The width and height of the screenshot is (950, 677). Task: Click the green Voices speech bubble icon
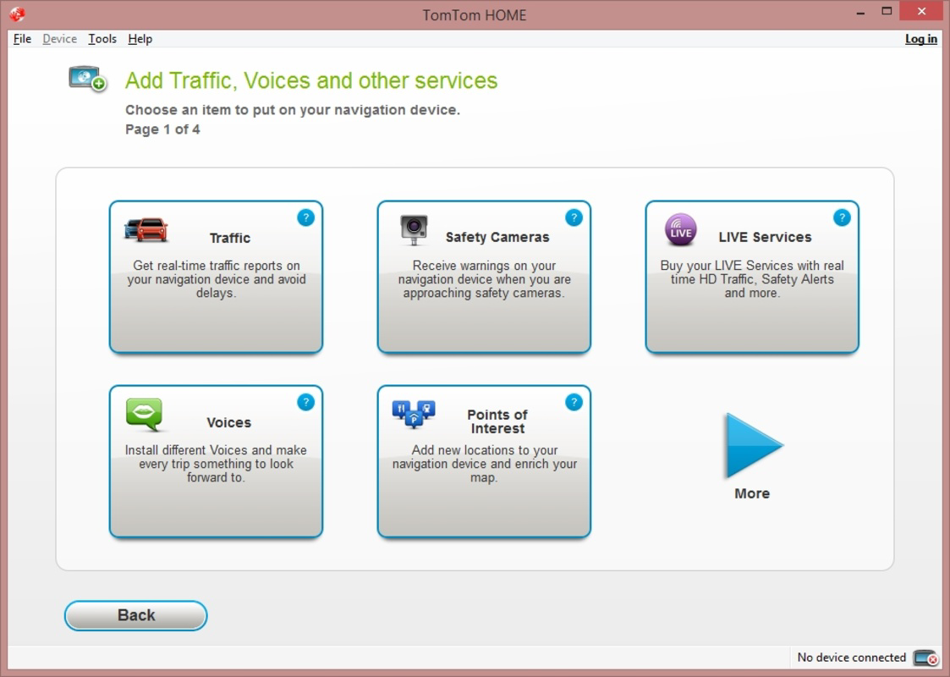(x=146, y=413)
